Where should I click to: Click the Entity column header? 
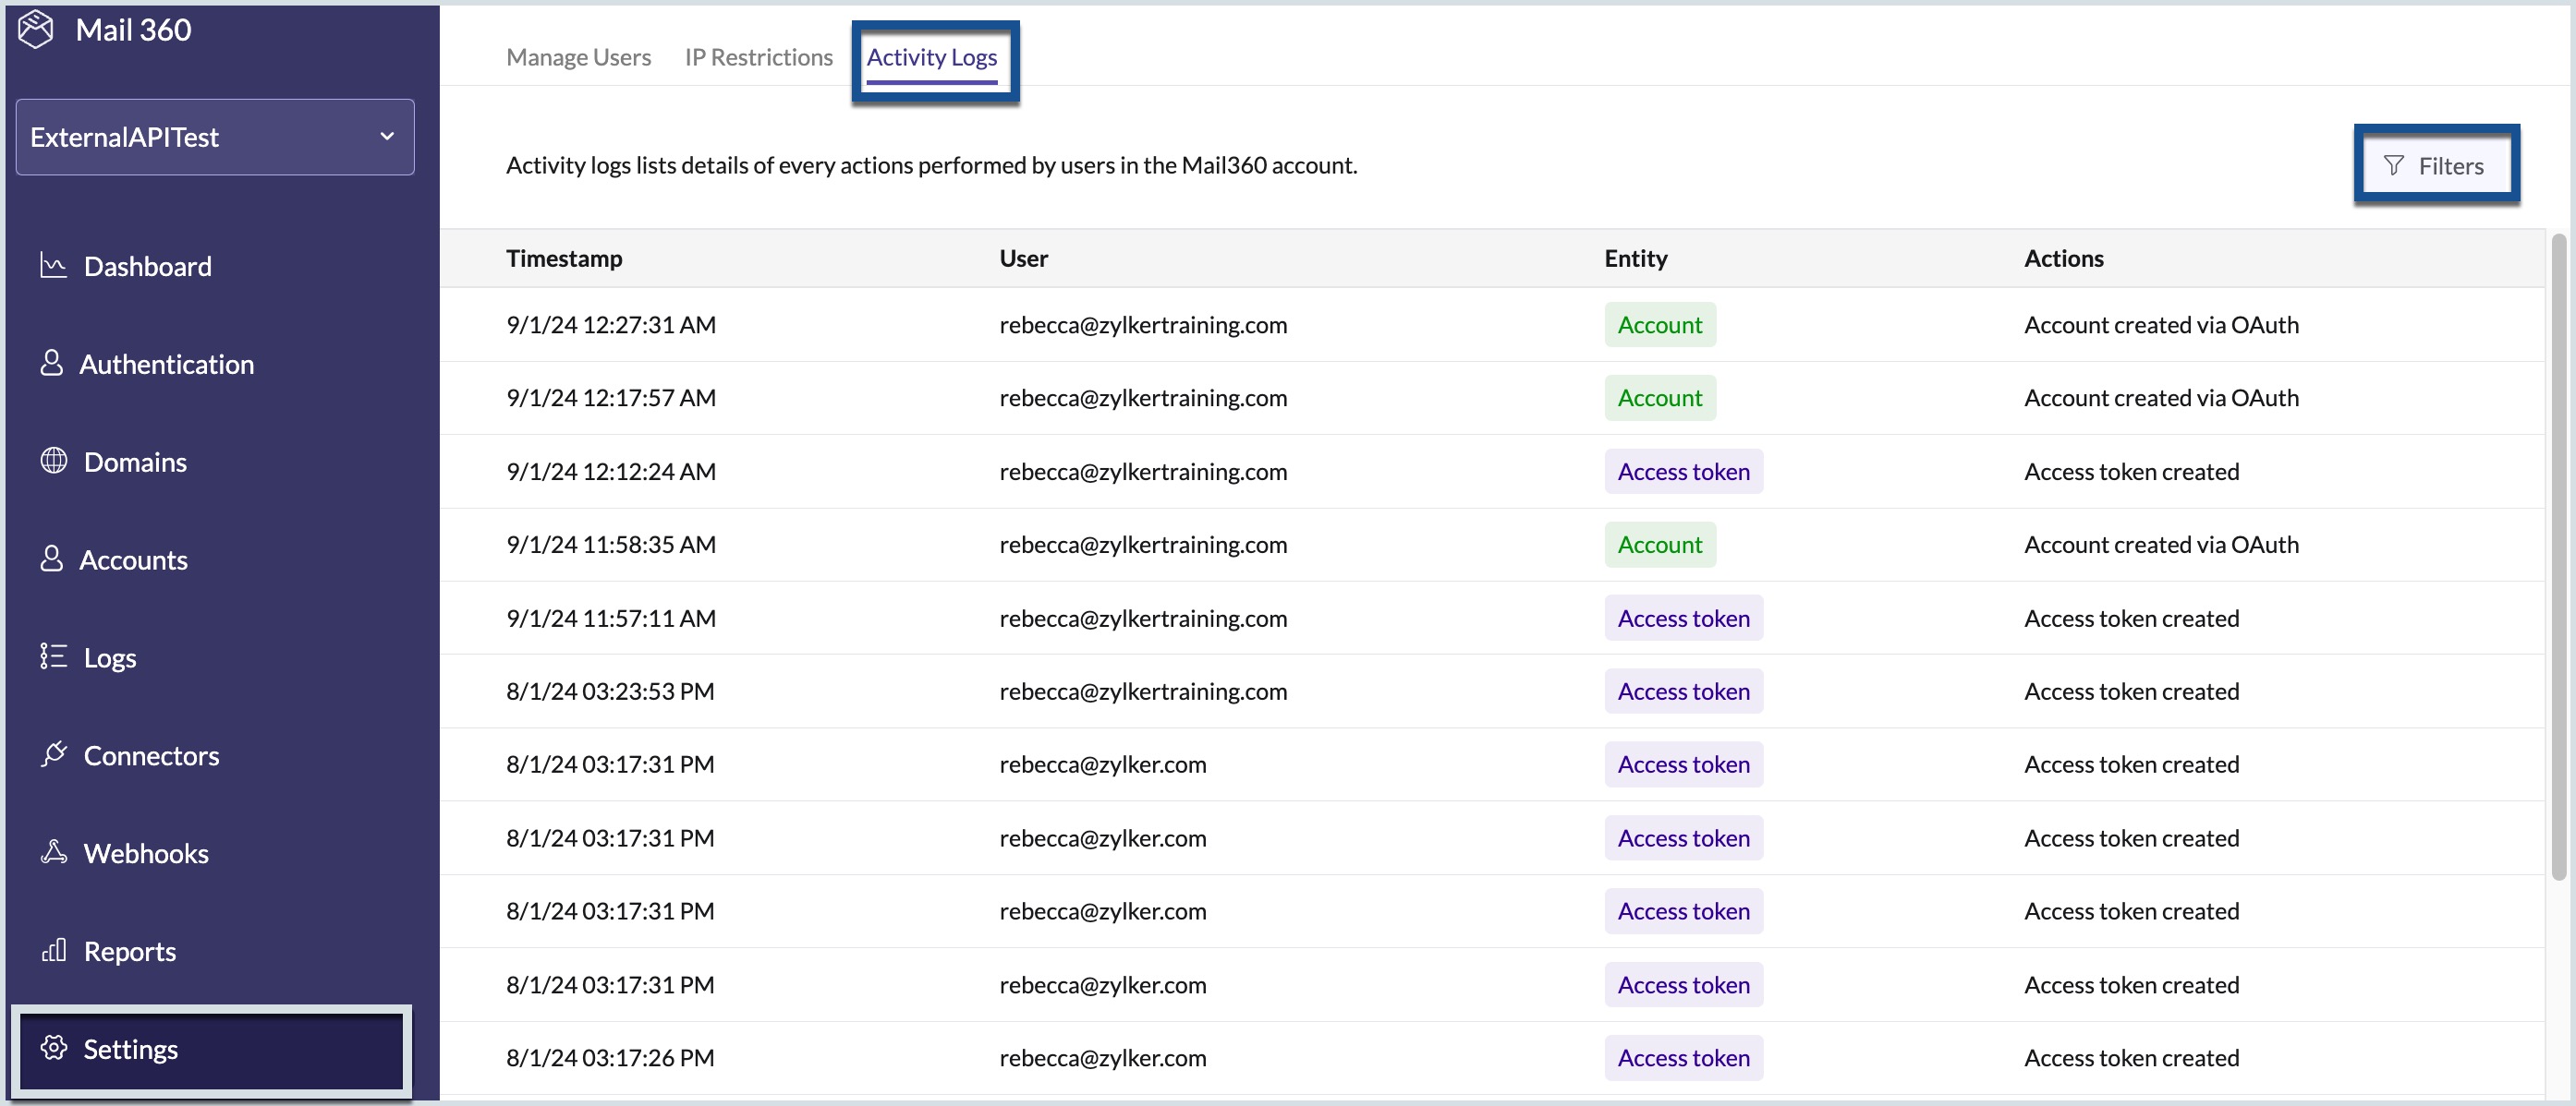pos(1635,258)
